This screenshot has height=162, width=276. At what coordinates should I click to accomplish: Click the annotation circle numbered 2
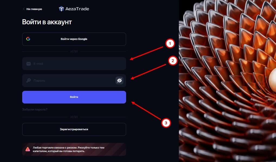[x=173, y=61]
